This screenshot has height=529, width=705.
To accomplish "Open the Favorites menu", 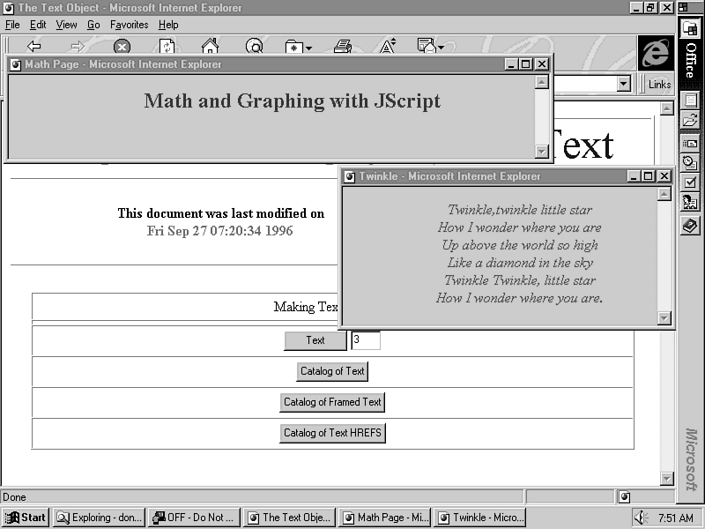I will (x=129, y=25).
